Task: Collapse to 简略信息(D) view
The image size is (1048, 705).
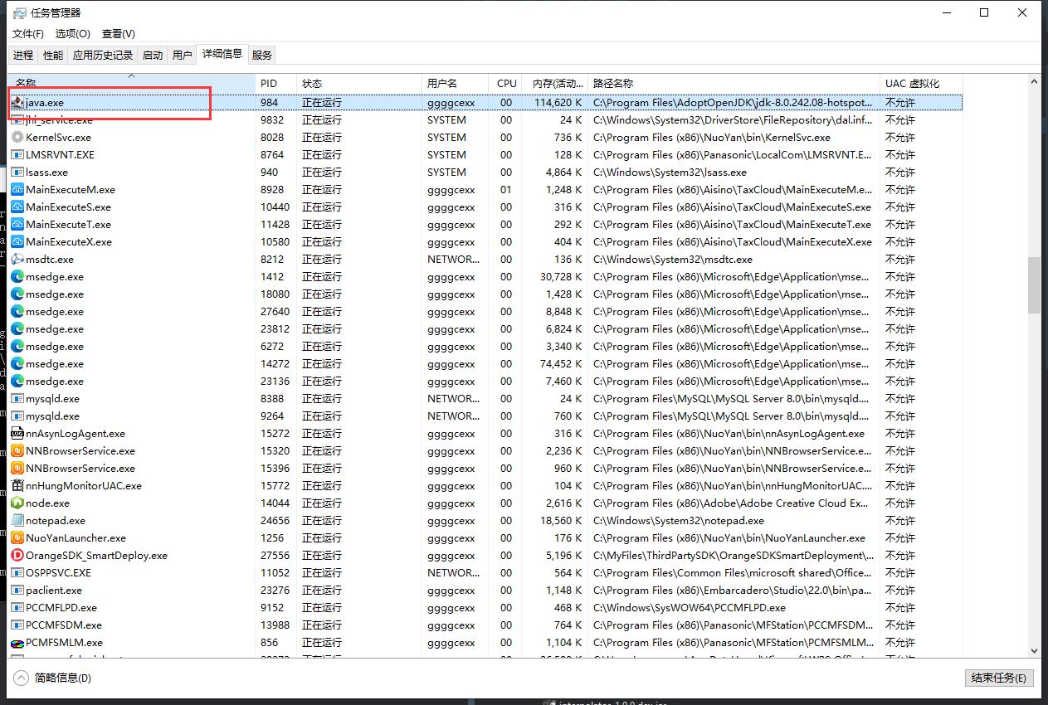Action: click(x=53, y=678)
